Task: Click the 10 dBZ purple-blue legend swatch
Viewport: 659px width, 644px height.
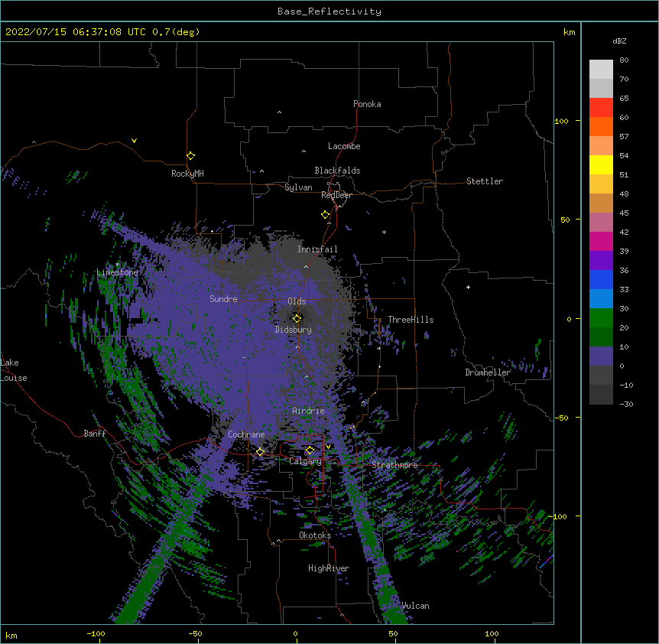Action: coord(601,356)
